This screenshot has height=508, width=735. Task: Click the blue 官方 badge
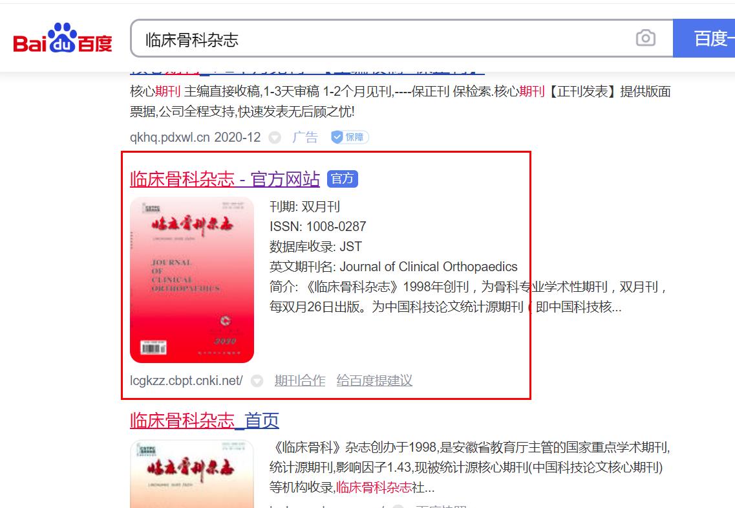[342, 179]
